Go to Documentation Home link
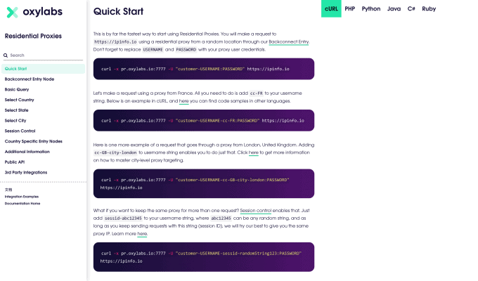The height and width of the screenshot is (281, 478). pyautogui.click(x=22, y=203)
